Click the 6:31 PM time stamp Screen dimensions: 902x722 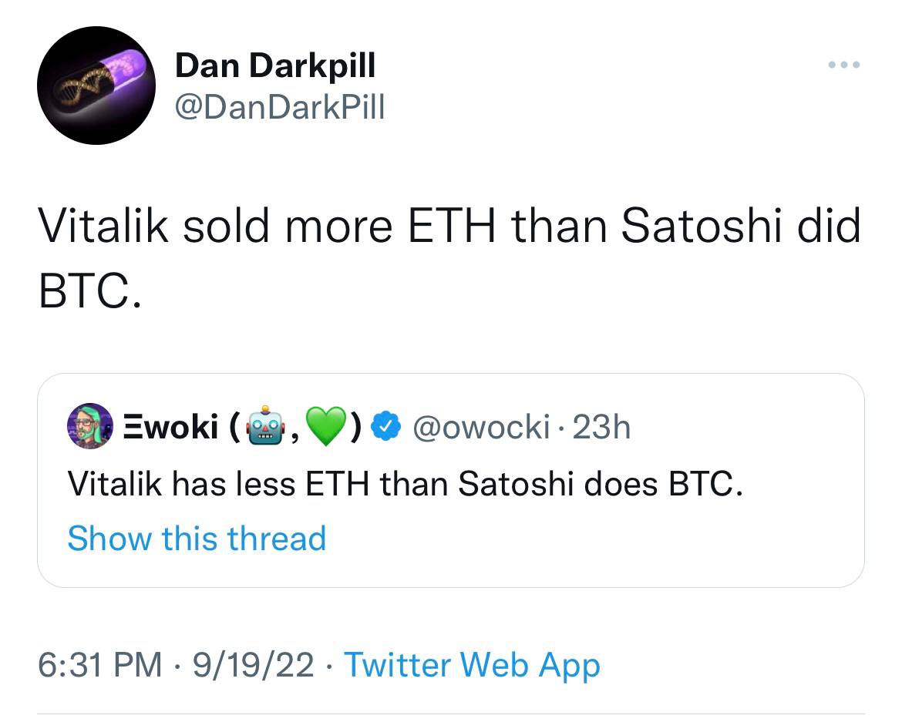point(100,664)
